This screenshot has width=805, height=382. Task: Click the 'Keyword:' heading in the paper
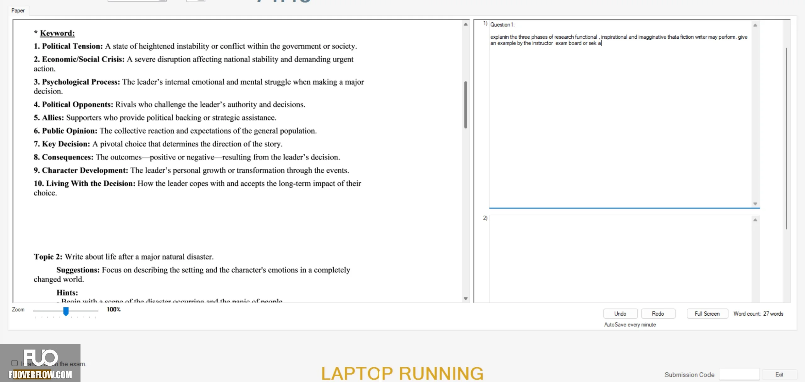point(57,33)
